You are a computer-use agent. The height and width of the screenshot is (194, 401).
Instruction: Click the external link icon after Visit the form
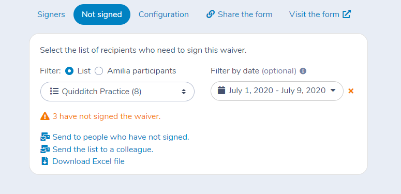(x=347, y=14)
